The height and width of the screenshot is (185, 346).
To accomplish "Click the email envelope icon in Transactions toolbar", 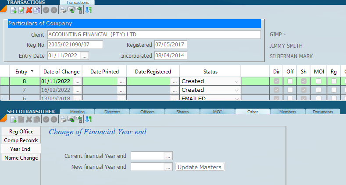I will pyautogui.click(x=71, y=10).
